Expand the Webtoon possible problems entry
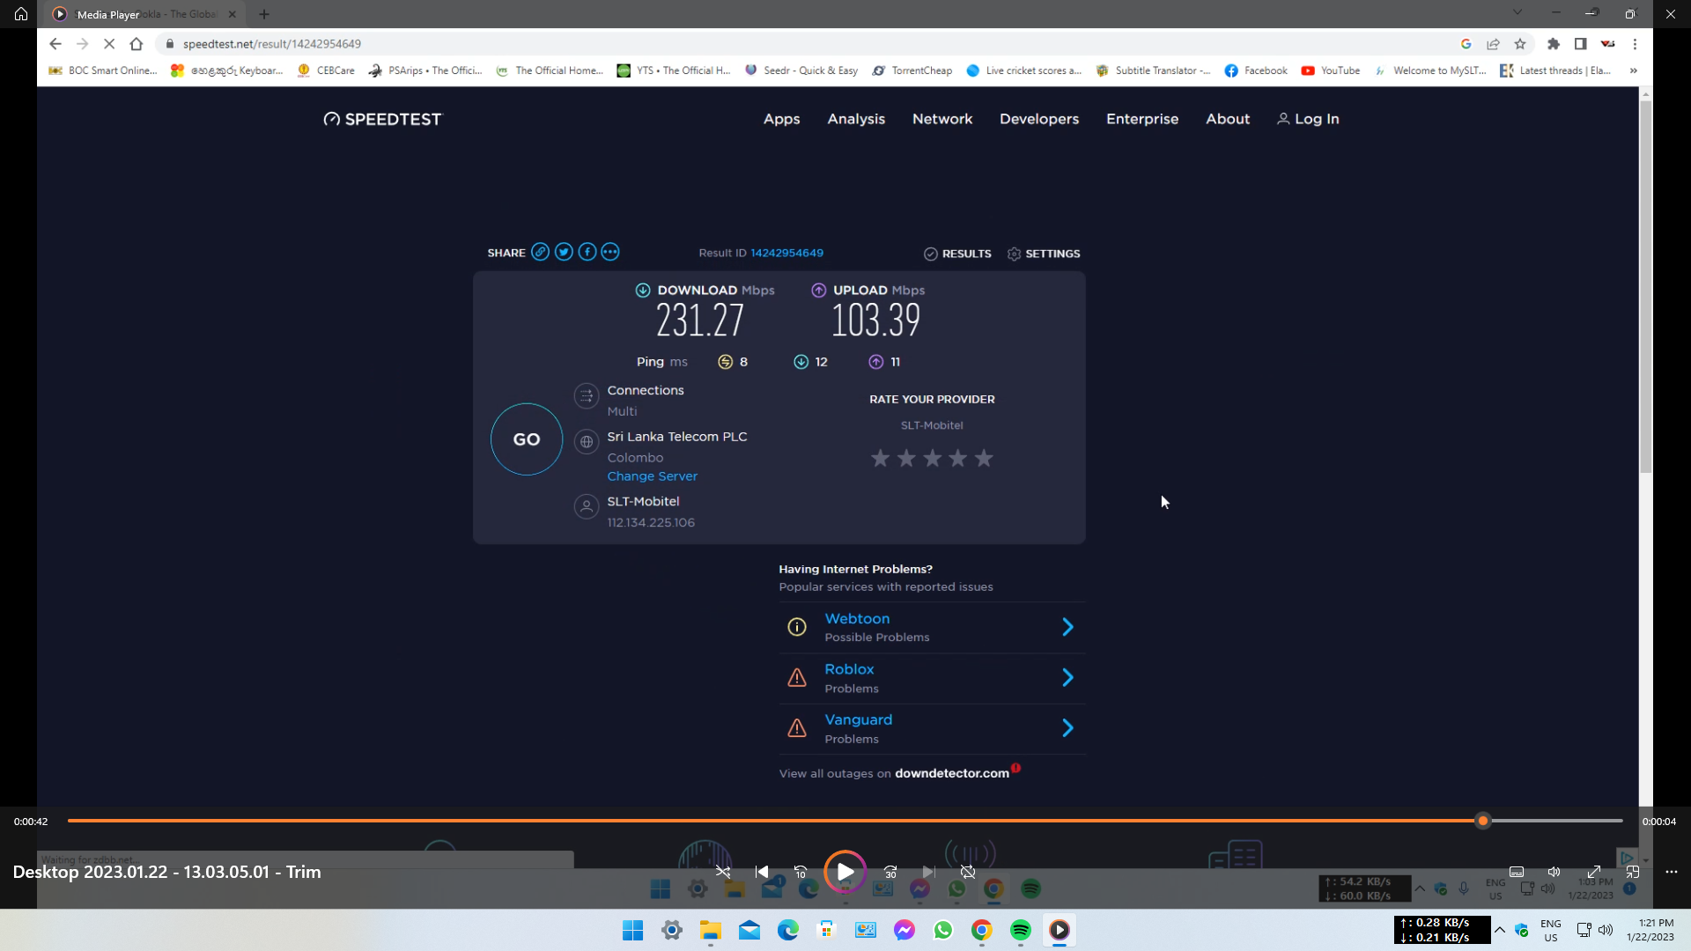This screenshot has width=1691, height=951. (932, 627)
